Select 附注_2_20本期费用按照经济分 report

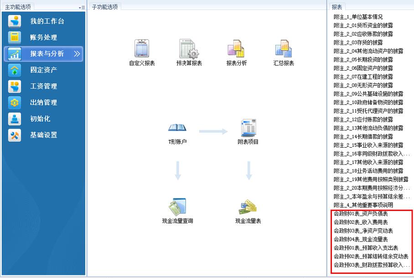[x=372, y=188]
